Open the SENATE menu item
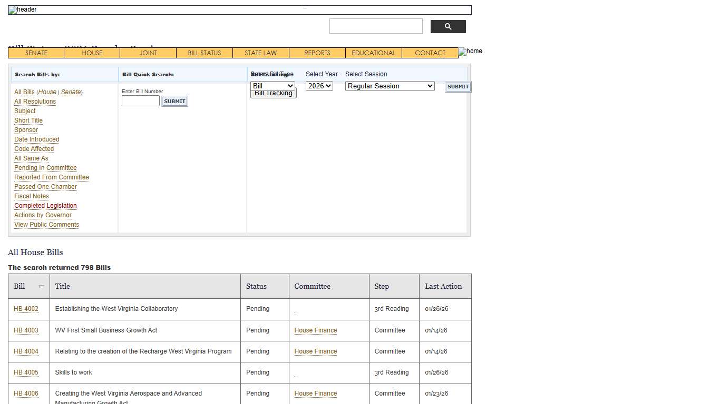 pyautogui.click(x=36, y=53)
